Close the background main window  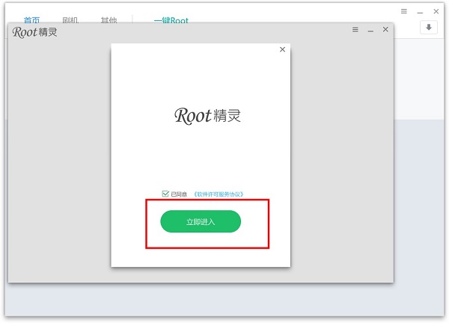click(436, 11)
